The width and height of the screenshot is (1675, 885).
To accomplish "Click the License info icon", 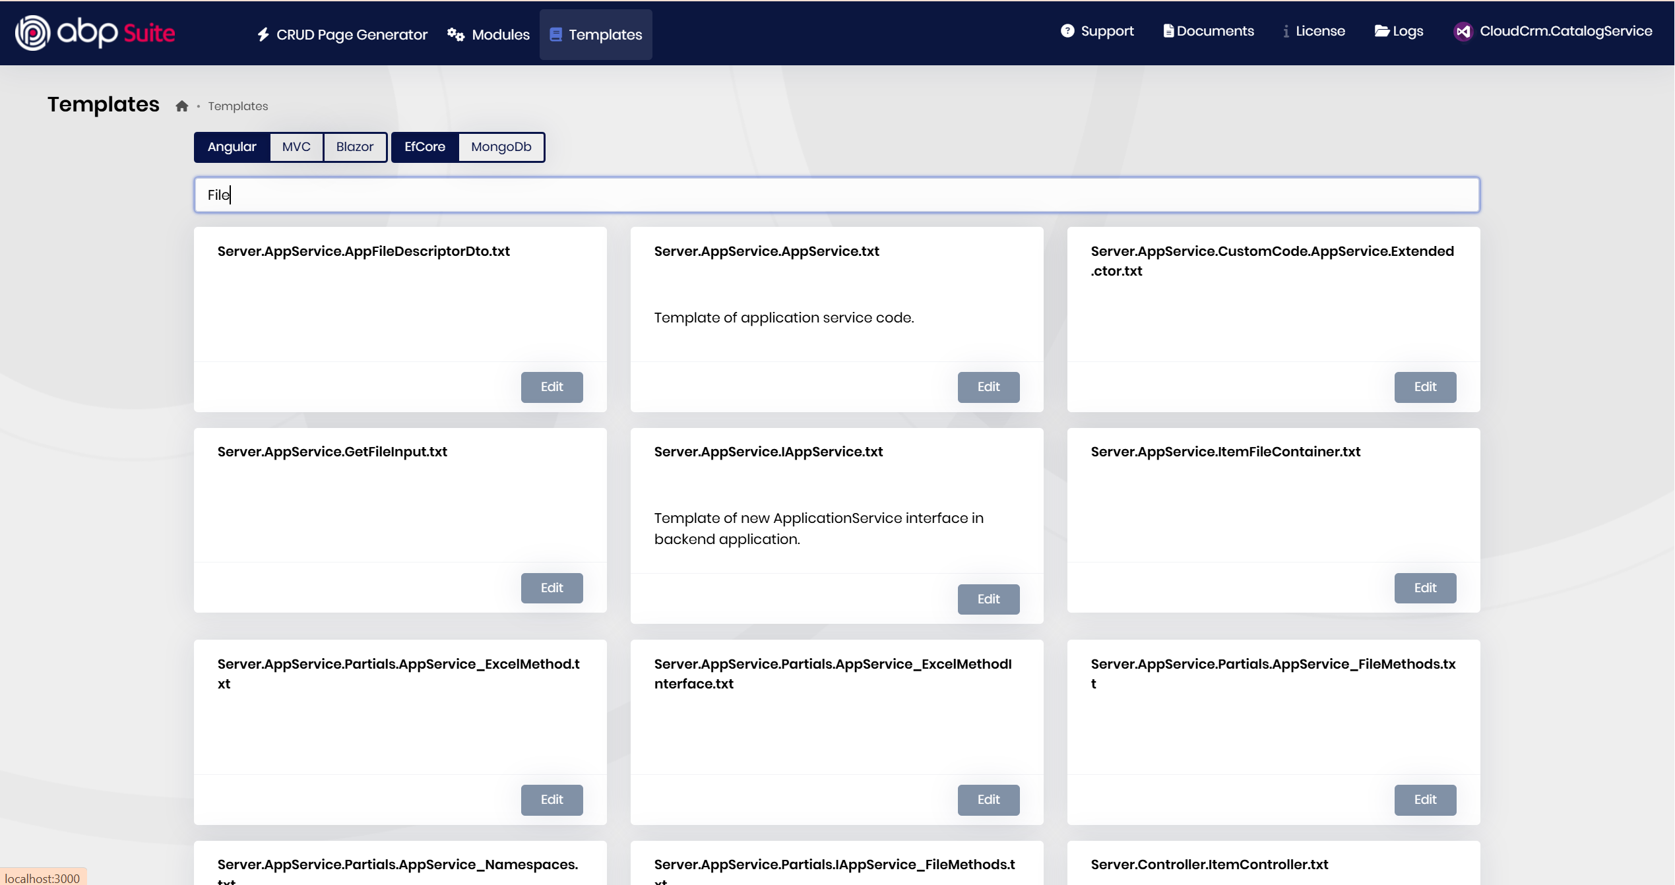I will pos(1286,31).
